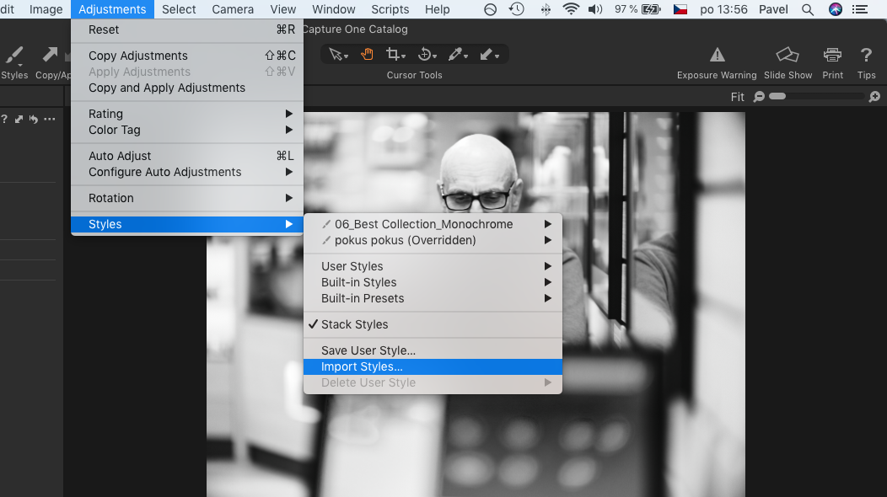The height and width of the screenshot is (497, 887).
Task: Select the Crop cursor tool
Action: click(394, 55)
